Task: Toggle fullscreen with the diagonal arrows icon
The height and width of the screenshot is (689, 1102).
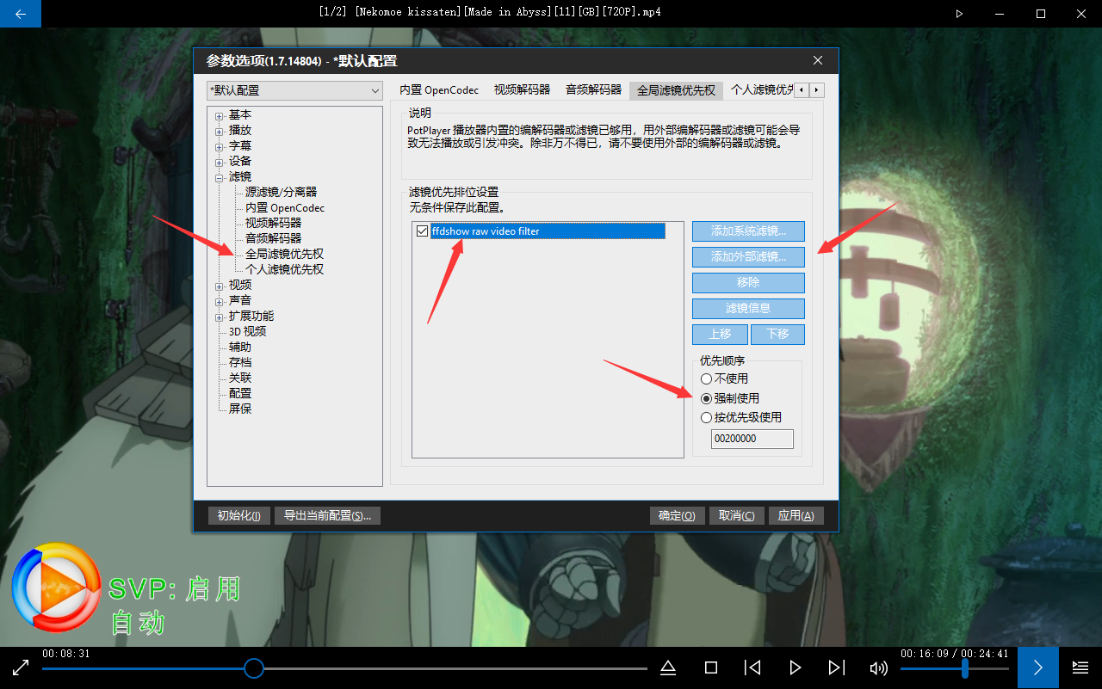Action: pos(21,667)
